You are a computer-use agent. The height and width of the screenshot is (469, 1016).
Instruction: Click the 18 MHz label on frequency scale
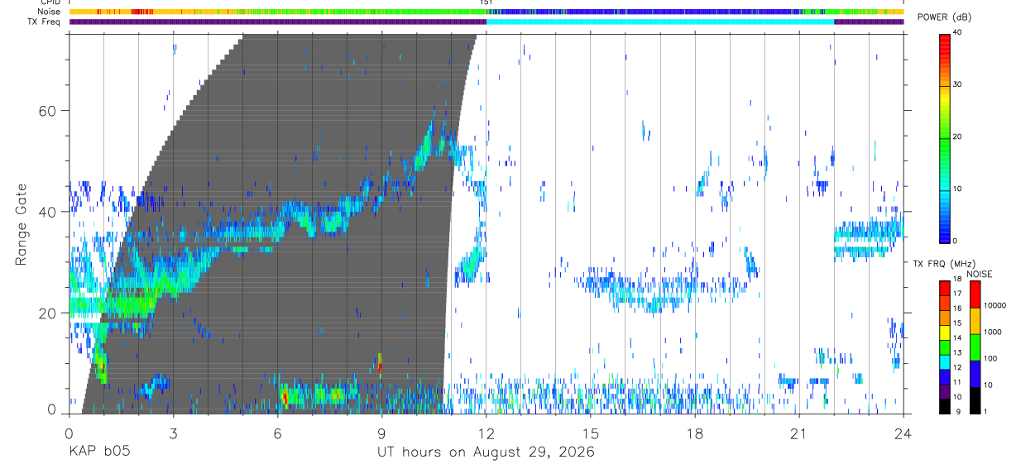point(958,280)
